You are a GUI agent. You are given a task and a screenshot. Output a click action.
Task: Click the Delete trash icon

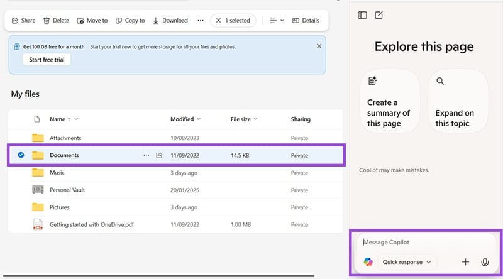tap(47, 21)
